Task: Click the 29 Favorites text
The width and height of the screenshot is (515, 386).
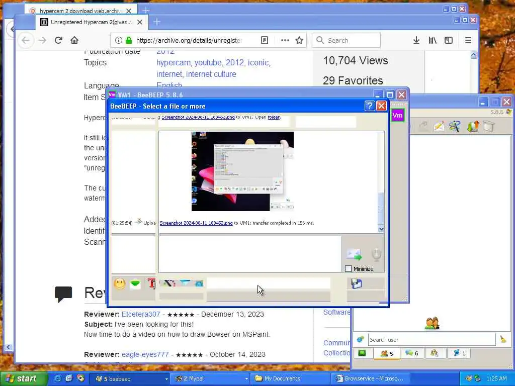Action: coord(353,81)
